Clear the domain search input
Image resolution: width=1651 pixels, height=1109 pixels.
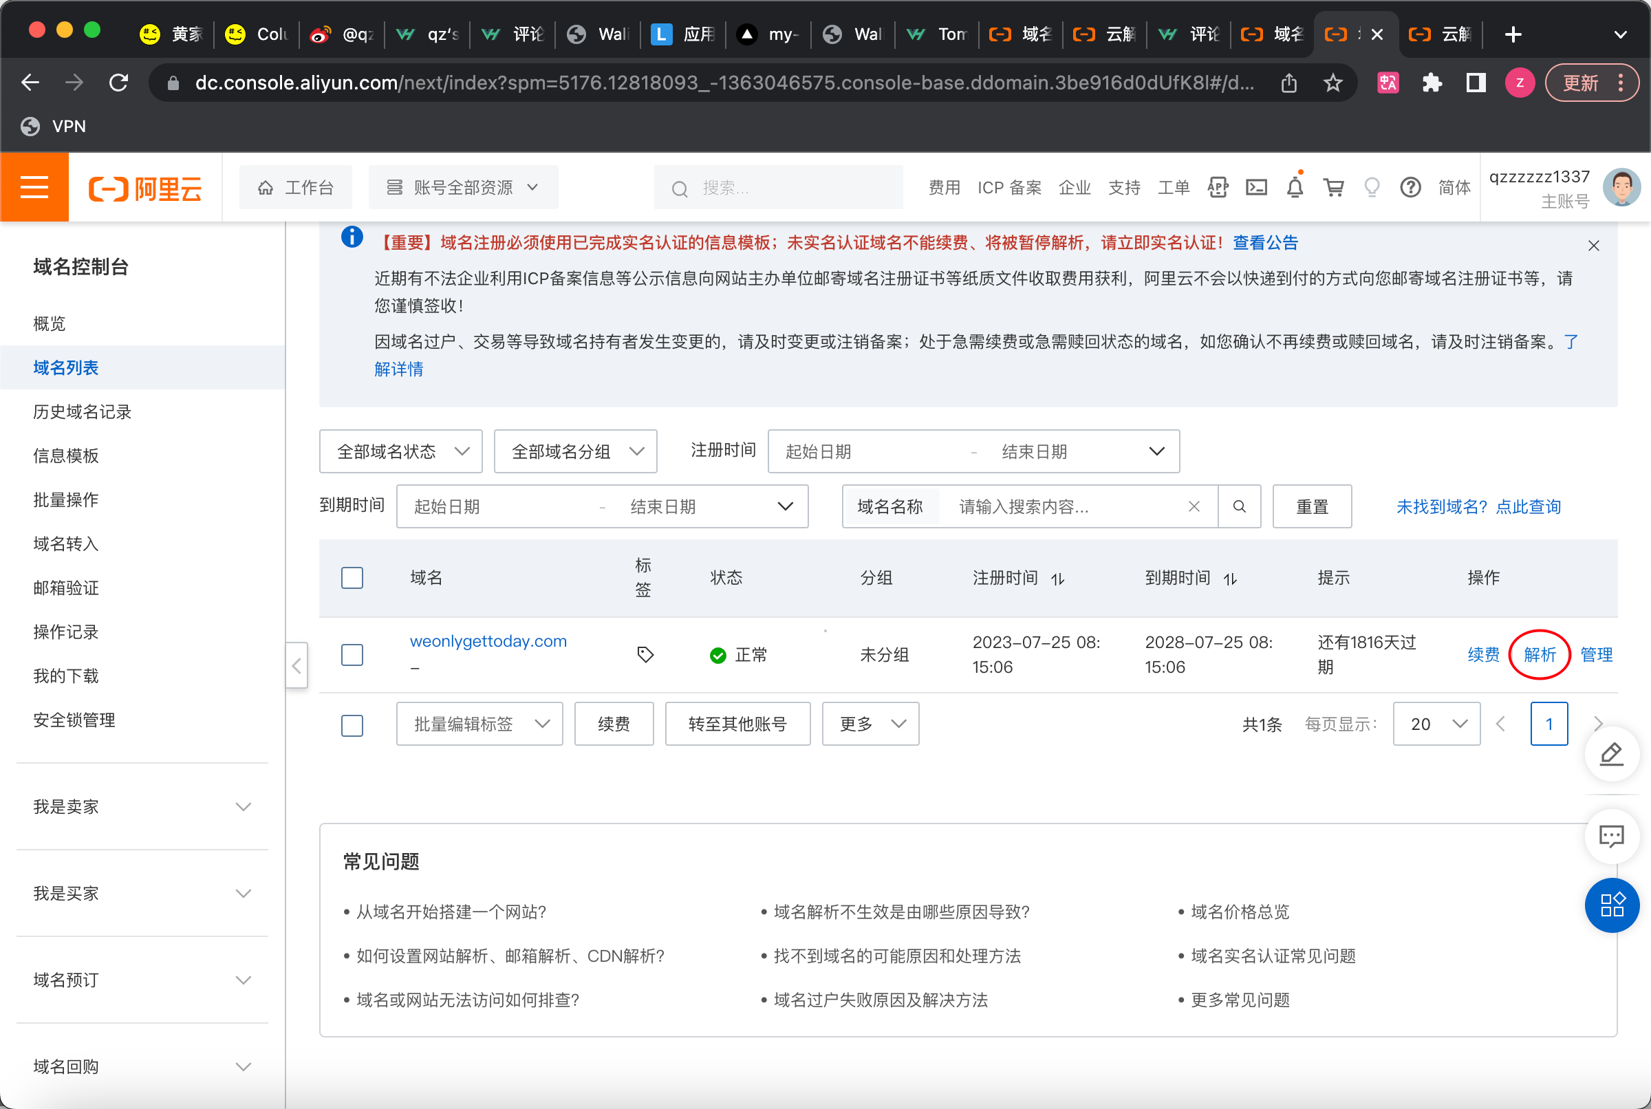[1194, 506]
